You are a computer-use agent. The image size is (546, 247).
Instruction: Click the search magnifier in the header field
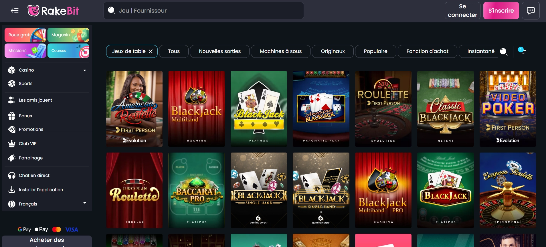(111, 11)
